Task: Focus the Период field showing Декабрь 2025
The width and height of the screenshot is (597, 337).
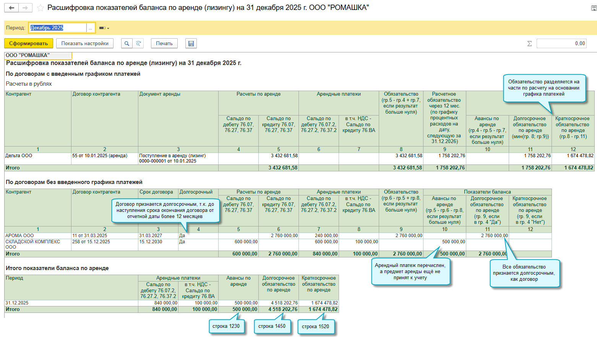Action: pyautogui.click(x=58, y=28)
